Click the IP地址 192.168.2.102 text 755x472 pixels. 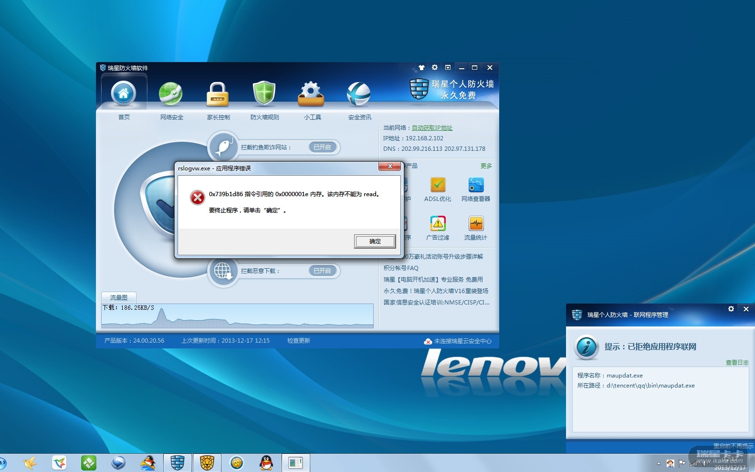[413, 138]
